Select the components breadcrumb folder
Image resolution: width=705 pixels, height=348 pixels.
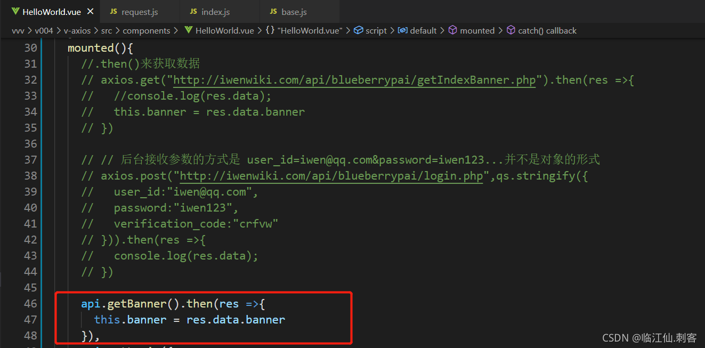tap(147, 30)
